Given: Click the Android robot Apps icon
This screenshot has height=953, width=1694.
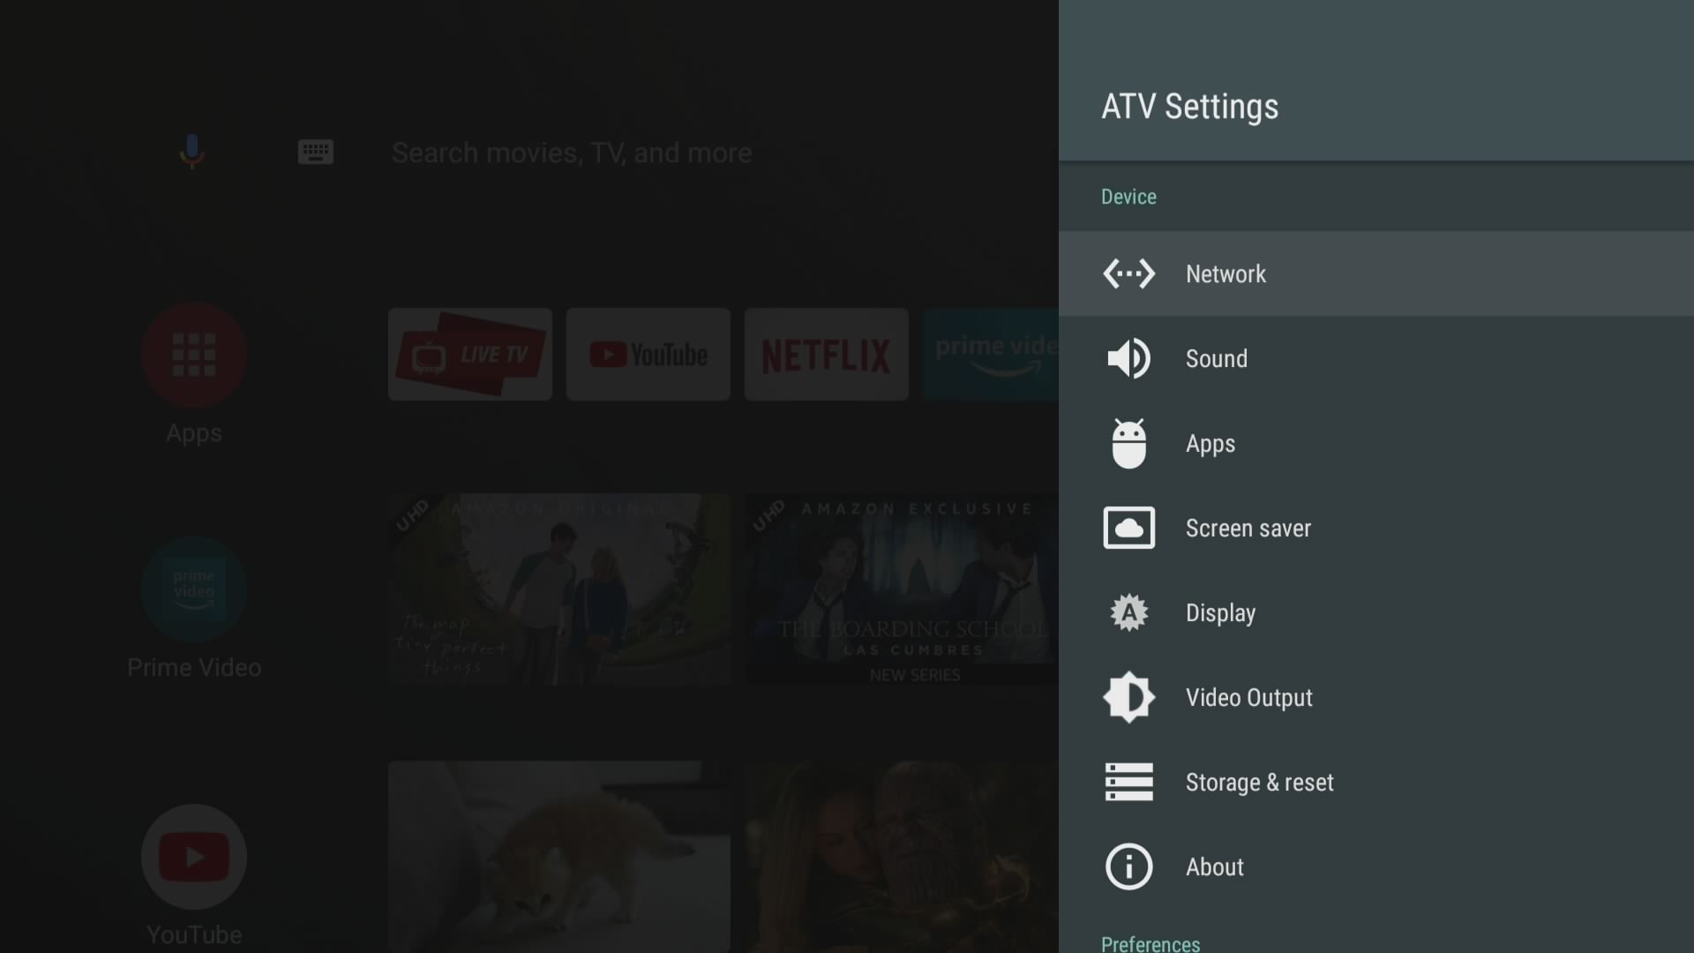Looking at the screenshot, I should [x=1128, y=443].
